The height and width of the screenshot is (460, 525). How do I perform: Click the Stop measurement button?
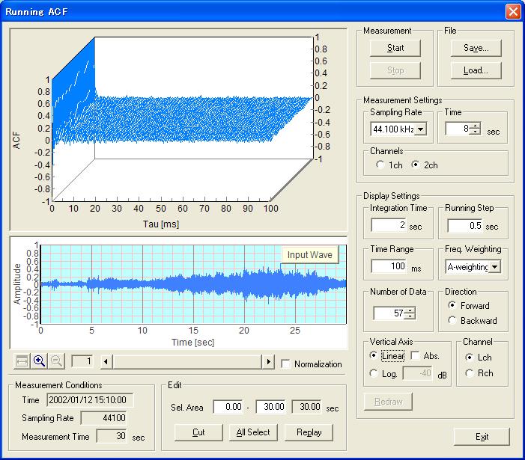(x=395, y=70)
